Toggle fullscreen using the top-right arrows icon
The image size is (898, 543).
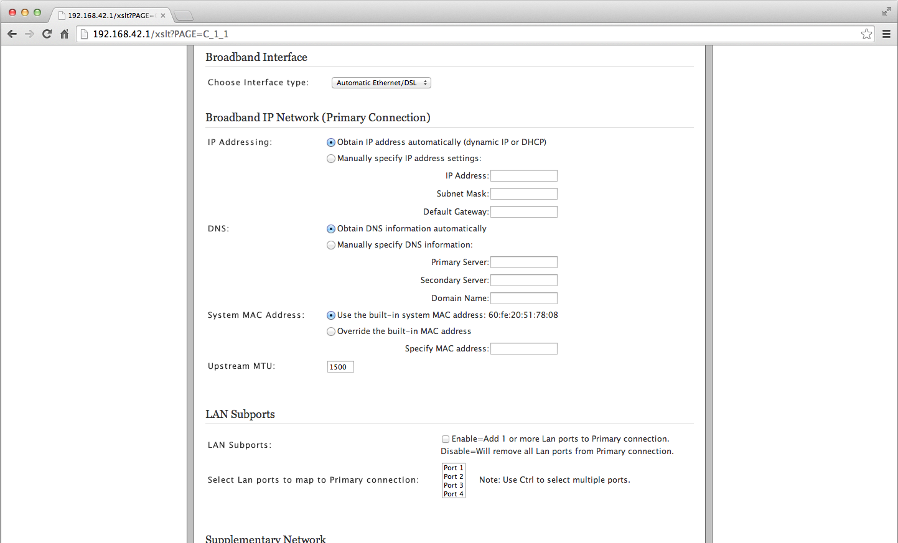[x=886, y=11]
